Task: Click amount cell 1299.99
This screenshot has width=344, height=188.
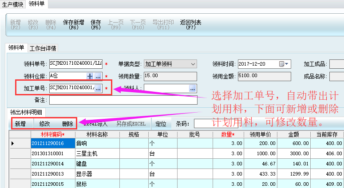Action: coord(293,174)
